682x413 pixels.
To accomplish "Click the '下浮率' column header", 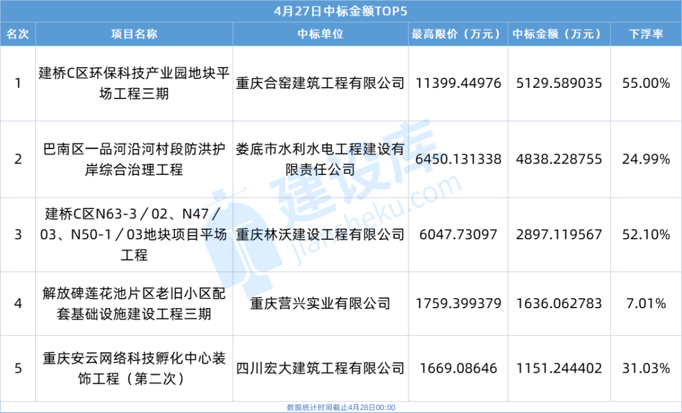I will (646, 34).
